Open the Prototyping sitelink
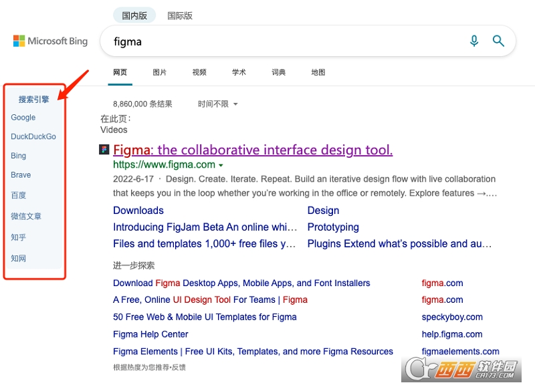The width and height of the screenshot is (535, 389). [x=333, y=227]
